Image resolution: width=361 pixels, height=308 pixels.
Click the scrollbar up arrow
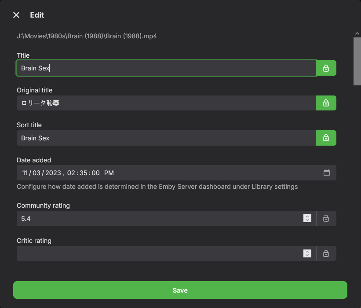pyautogui.click(x=357, y=33)
